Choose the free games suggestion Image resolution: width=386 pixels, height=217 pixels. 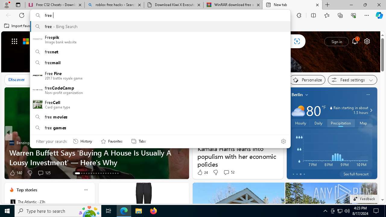coord(160,128)
